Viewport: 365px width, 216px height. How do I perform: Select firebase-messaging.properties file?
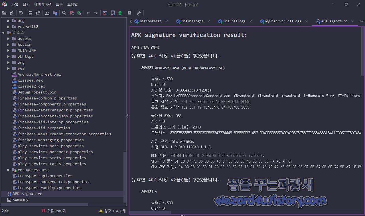[x=50, y=140]
